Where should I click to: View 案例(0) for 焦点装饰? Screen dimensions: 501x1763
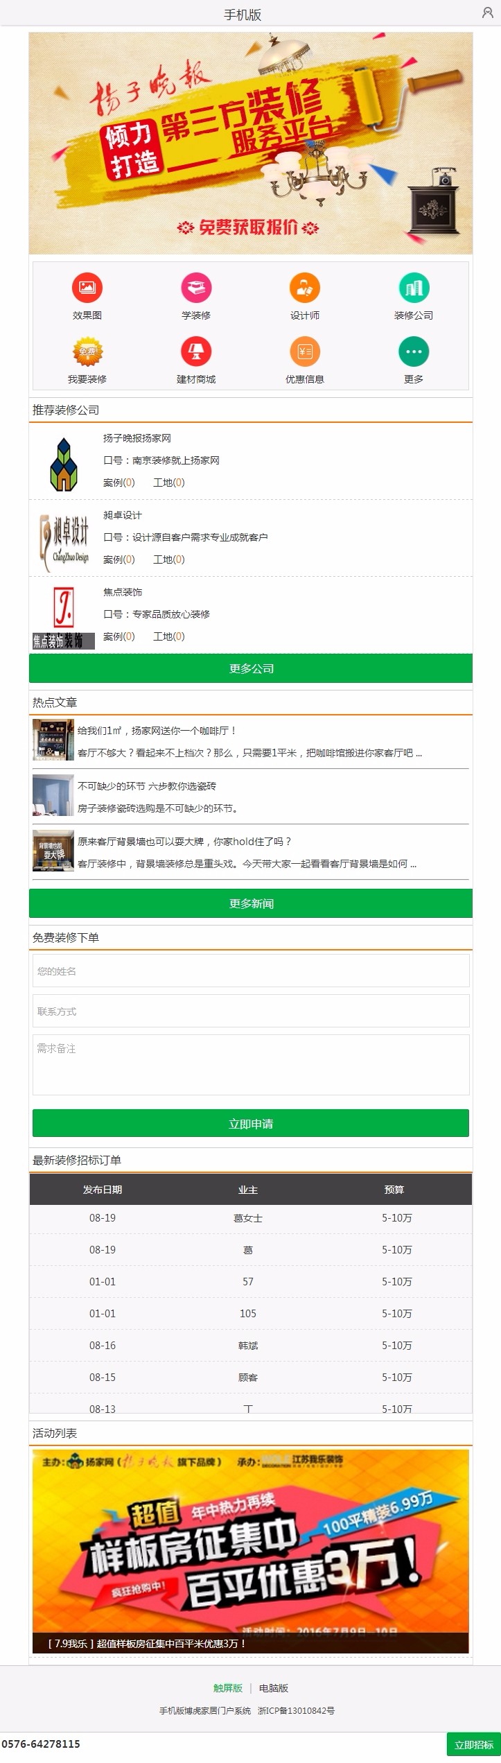(119, 636)
